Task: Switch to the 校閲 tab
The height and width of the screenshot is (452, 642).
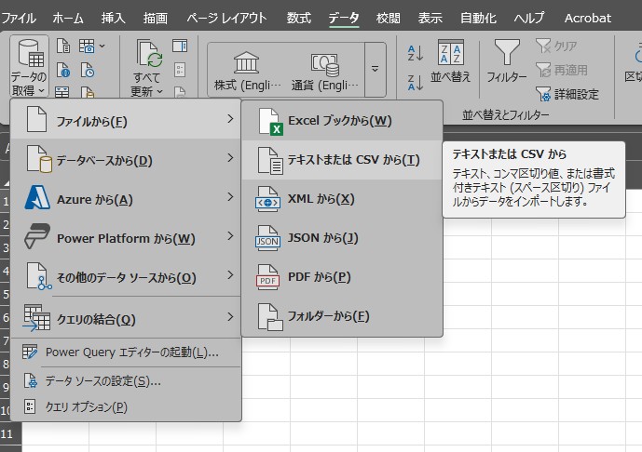Action: click(x=389, y=18)
